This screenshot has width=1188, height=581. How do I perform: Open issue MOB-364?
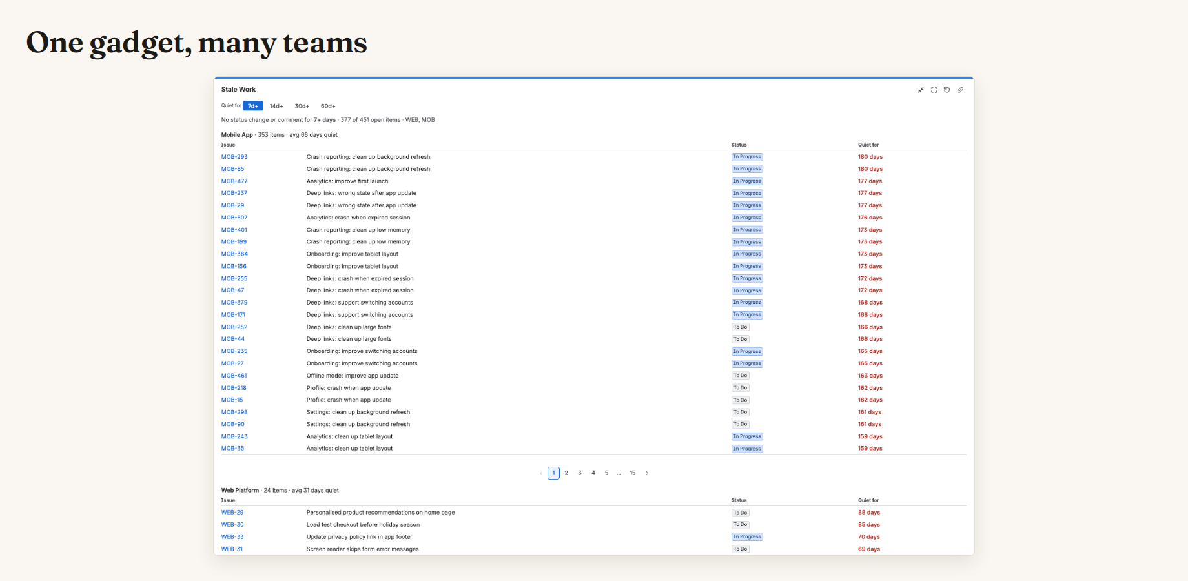coord(234,254)
